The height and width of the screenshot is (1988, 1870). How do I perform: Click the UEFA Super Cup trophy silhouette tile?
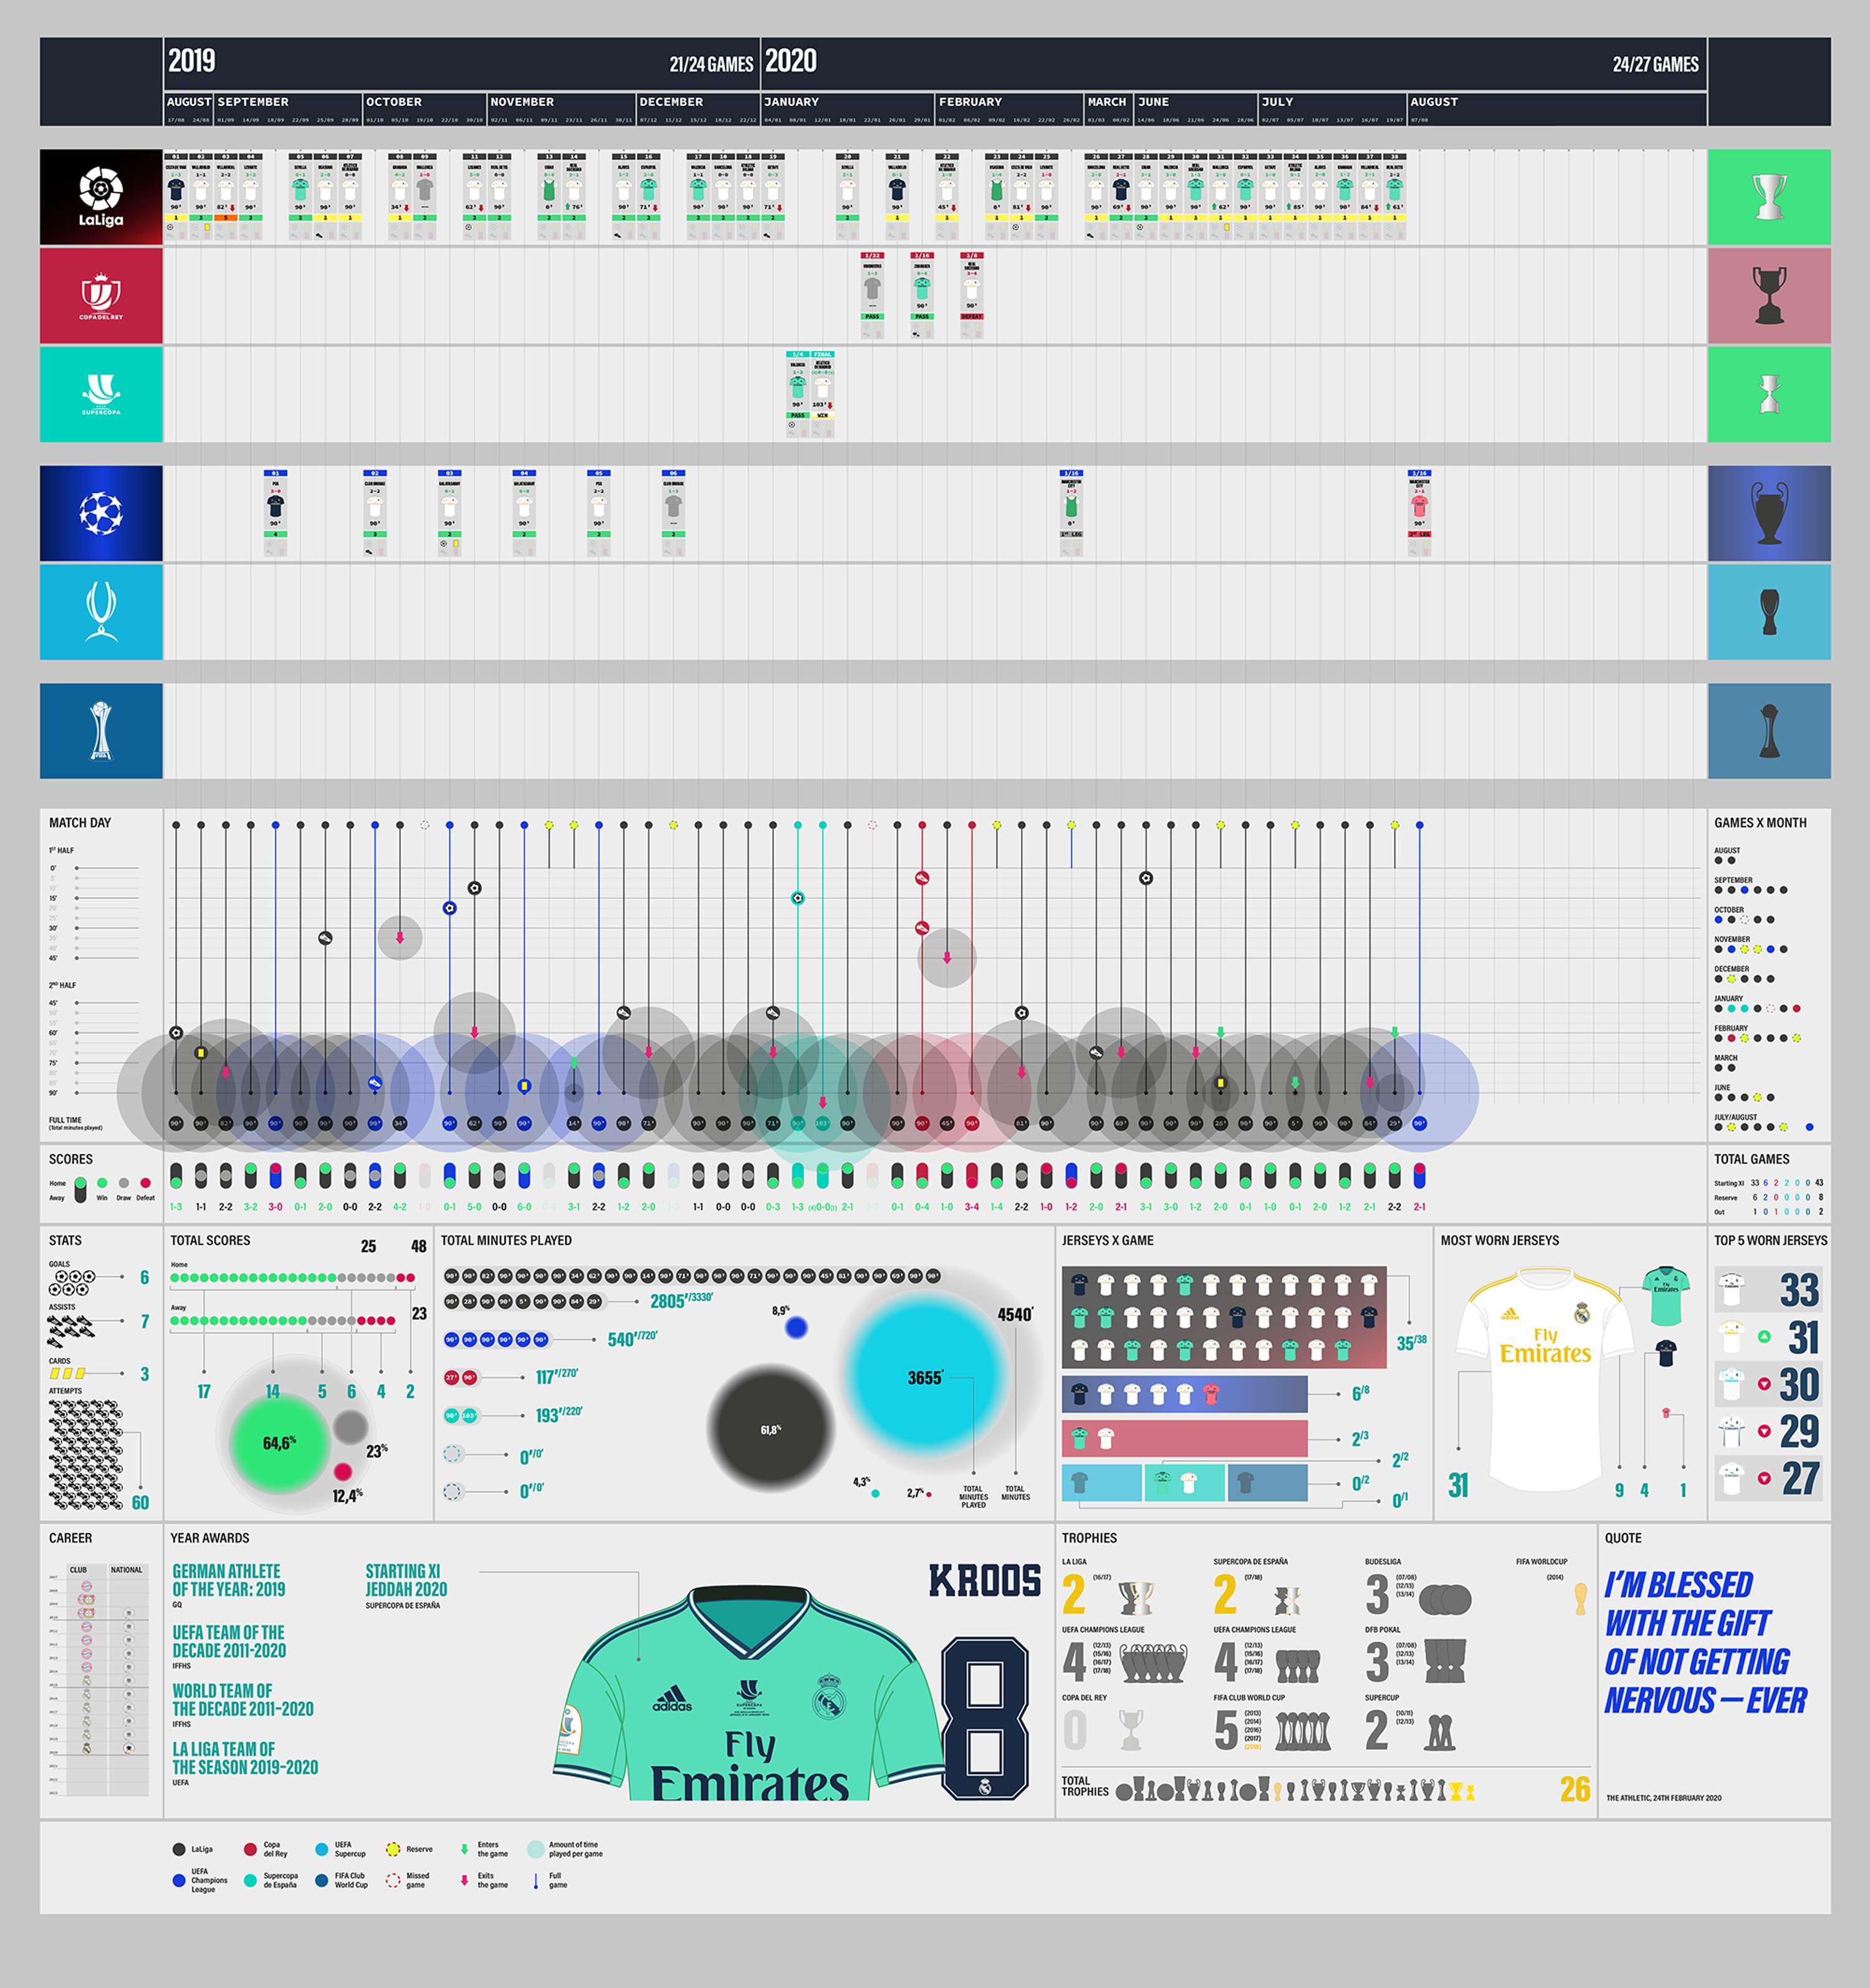[1769, 612]
